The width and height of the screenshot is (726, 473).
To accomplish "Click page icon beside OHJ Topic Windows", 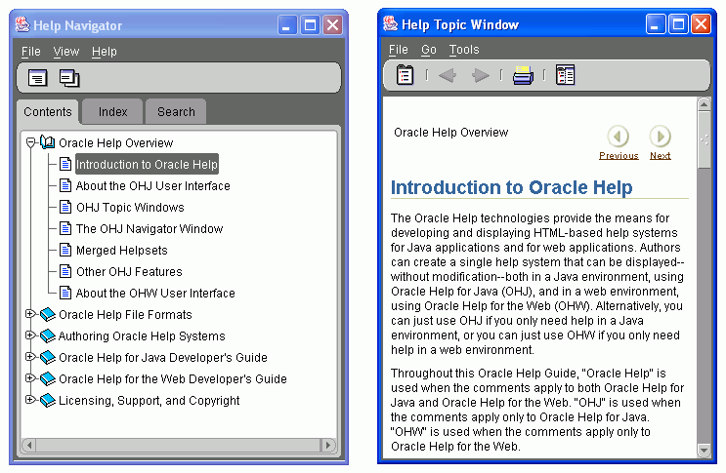I will pyautogui.click(x=65, y=207).
